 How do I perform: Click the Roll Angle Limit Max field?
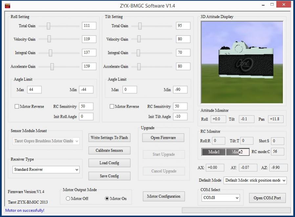click(x=34, y=90)
